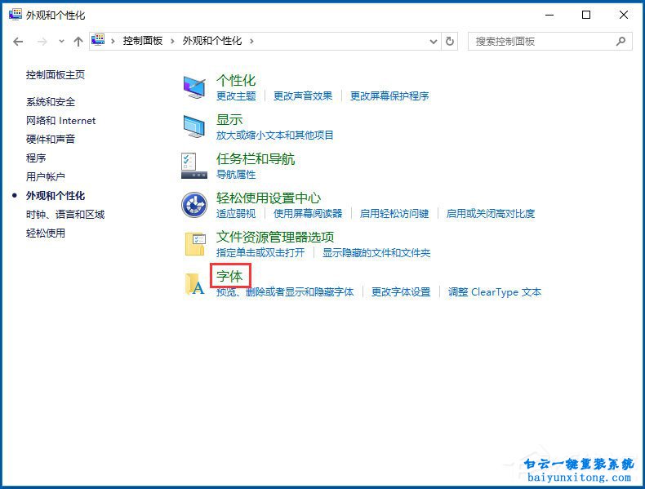Viewport: 645px width, 489px height.
Task: Click 启用轻松访问键 link
Action: 394,213
